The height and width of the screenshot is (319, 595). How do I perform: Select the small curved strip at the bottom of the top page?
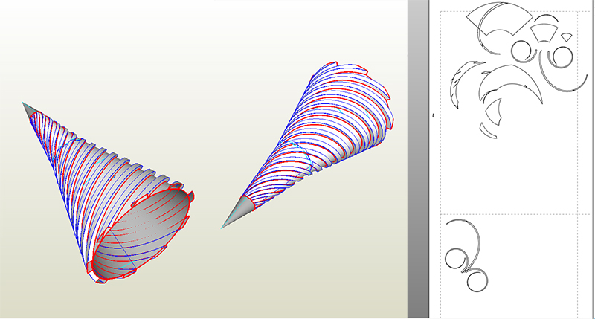pos(488,131)
